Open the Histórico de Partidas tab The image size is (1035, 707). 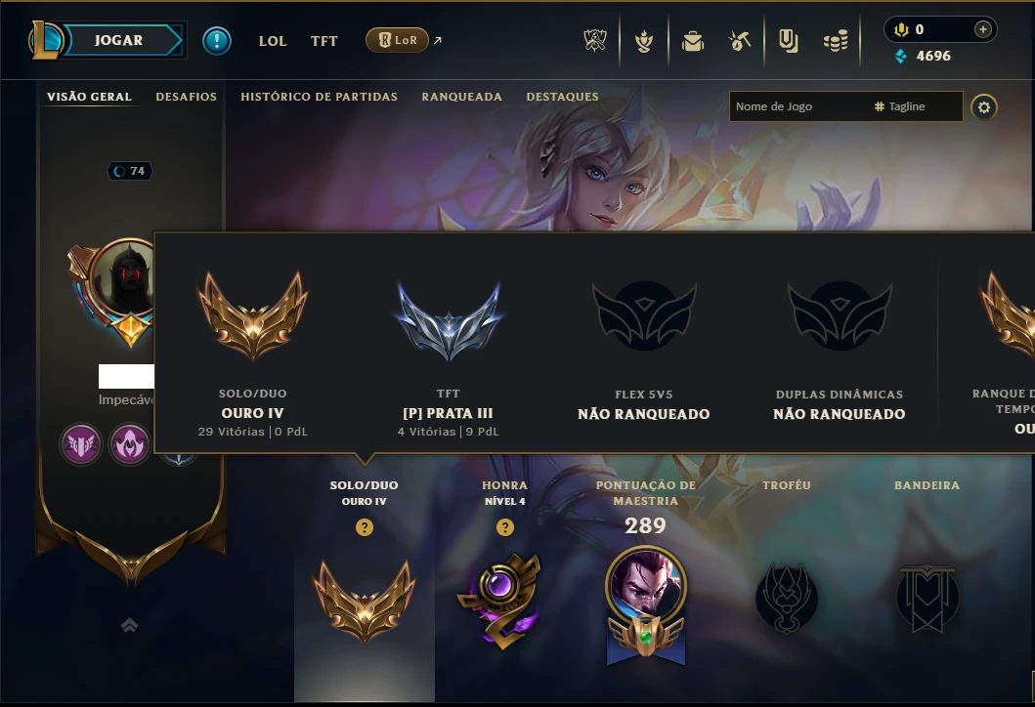[319, 97]
